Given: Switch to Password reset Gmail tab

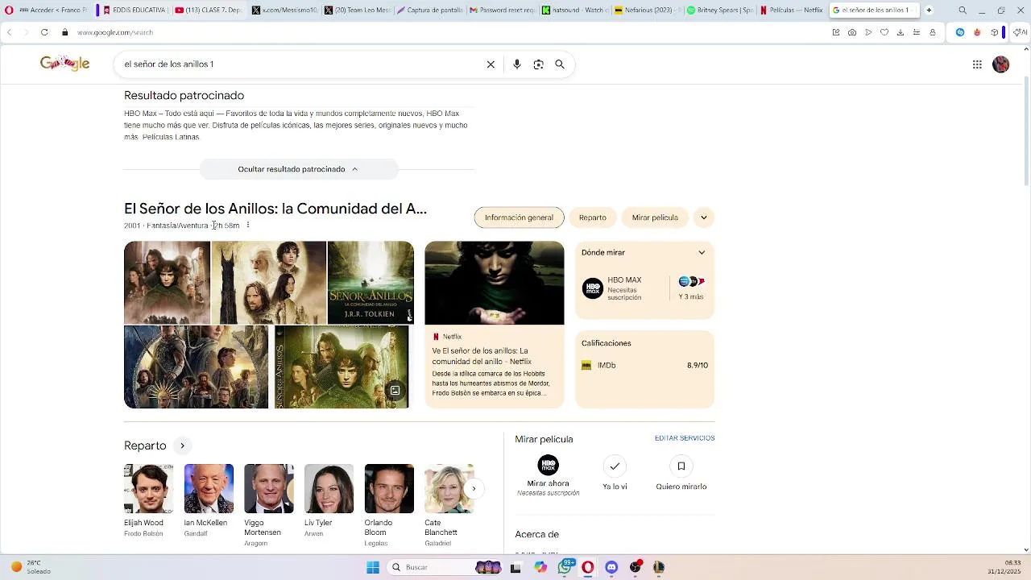Looking at the screenshot, I should [502, 10].
